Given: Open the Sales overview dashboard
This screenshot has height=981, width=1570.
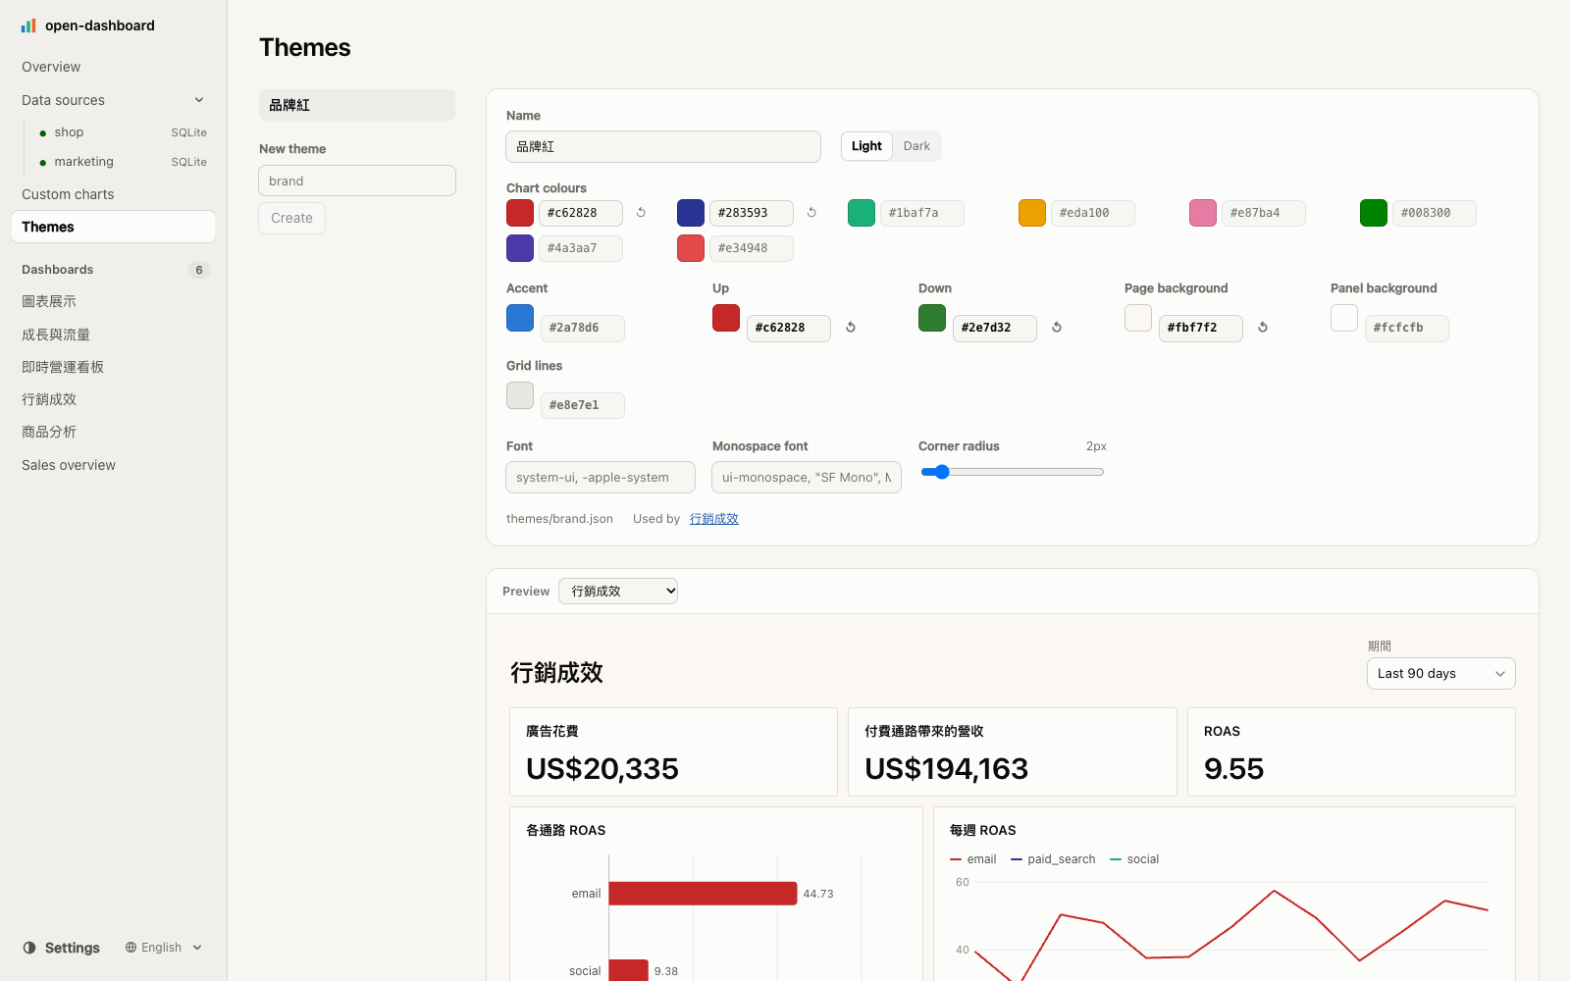Looking at the screenshot, I should click(113, 465).
